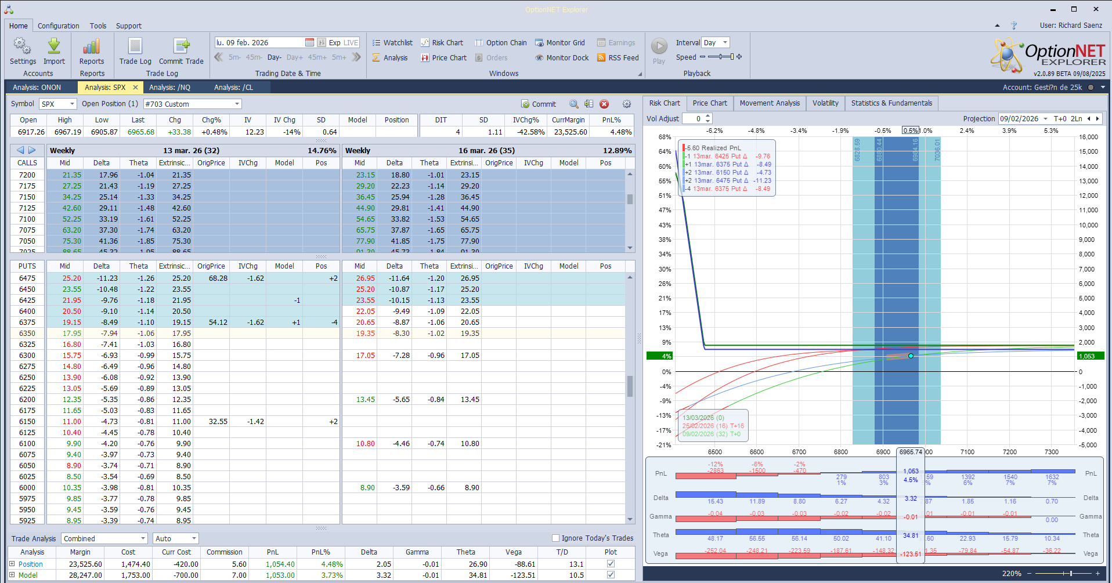1112x583 pixels.
Task: Open the Option Chain window
Action: (x=500, y=42)
